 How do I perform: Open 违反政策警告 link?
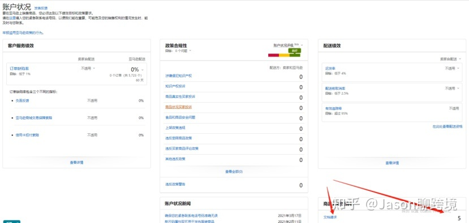pyautogui.click(x=175, y=184)
